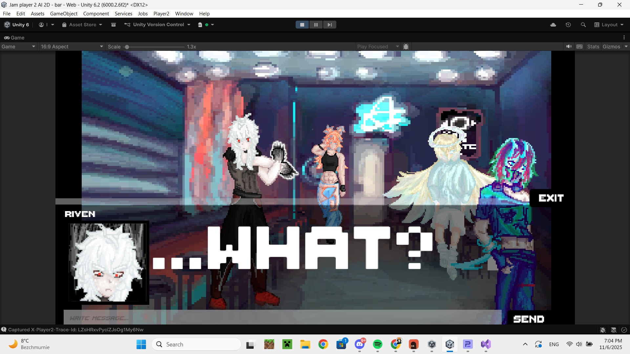
Task: Click the Scale slider handle
Action: tap(127, 47)
